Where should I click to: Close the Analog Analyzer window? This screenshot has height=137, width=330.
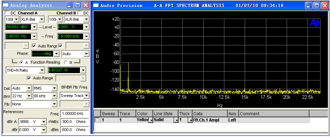pyautogui.click(x=86, y=5)
